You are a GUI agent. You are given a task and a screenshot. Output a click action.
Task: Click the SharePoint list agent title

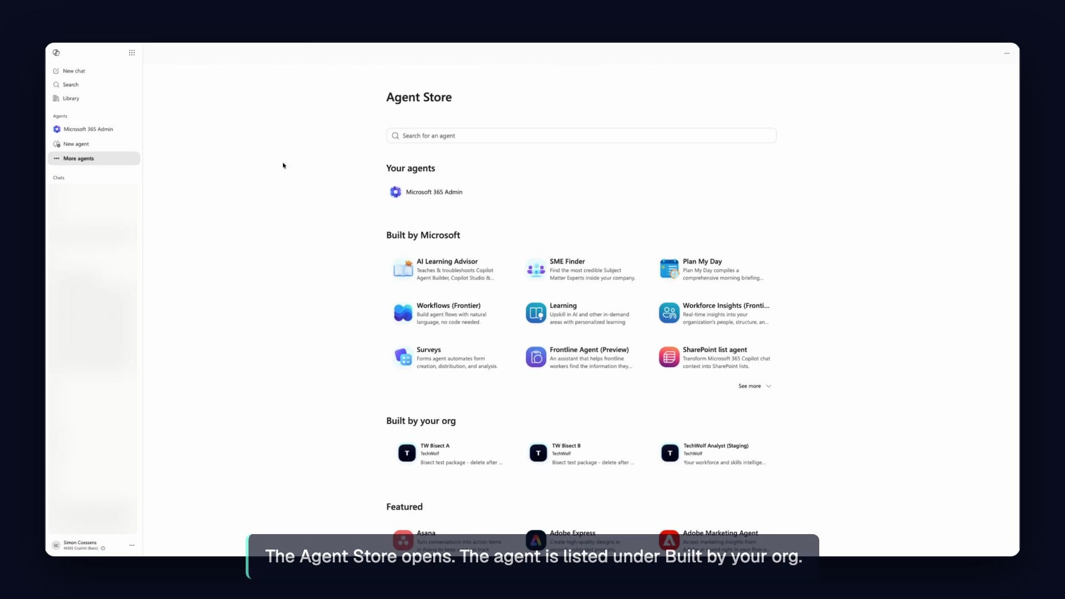tap(714, 350)
